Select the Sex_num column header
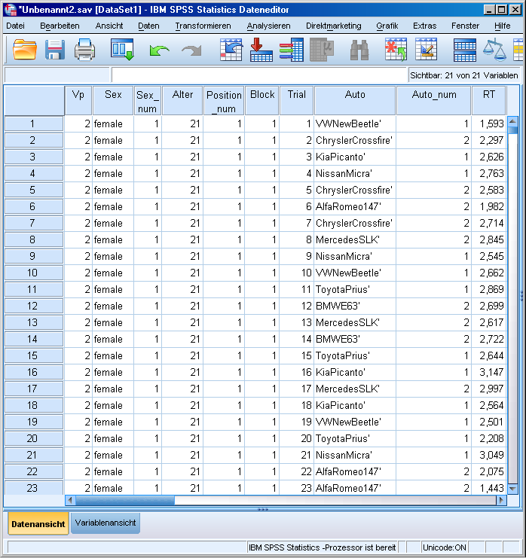 [148, 100]
